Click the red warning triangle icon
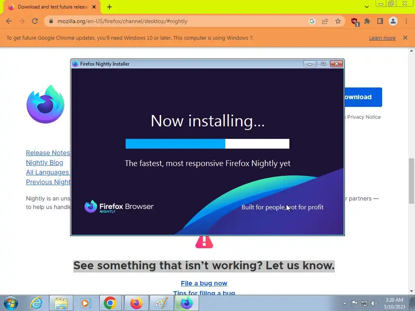The height and width of the screenshot is (311, 415). tap(204, 242)
